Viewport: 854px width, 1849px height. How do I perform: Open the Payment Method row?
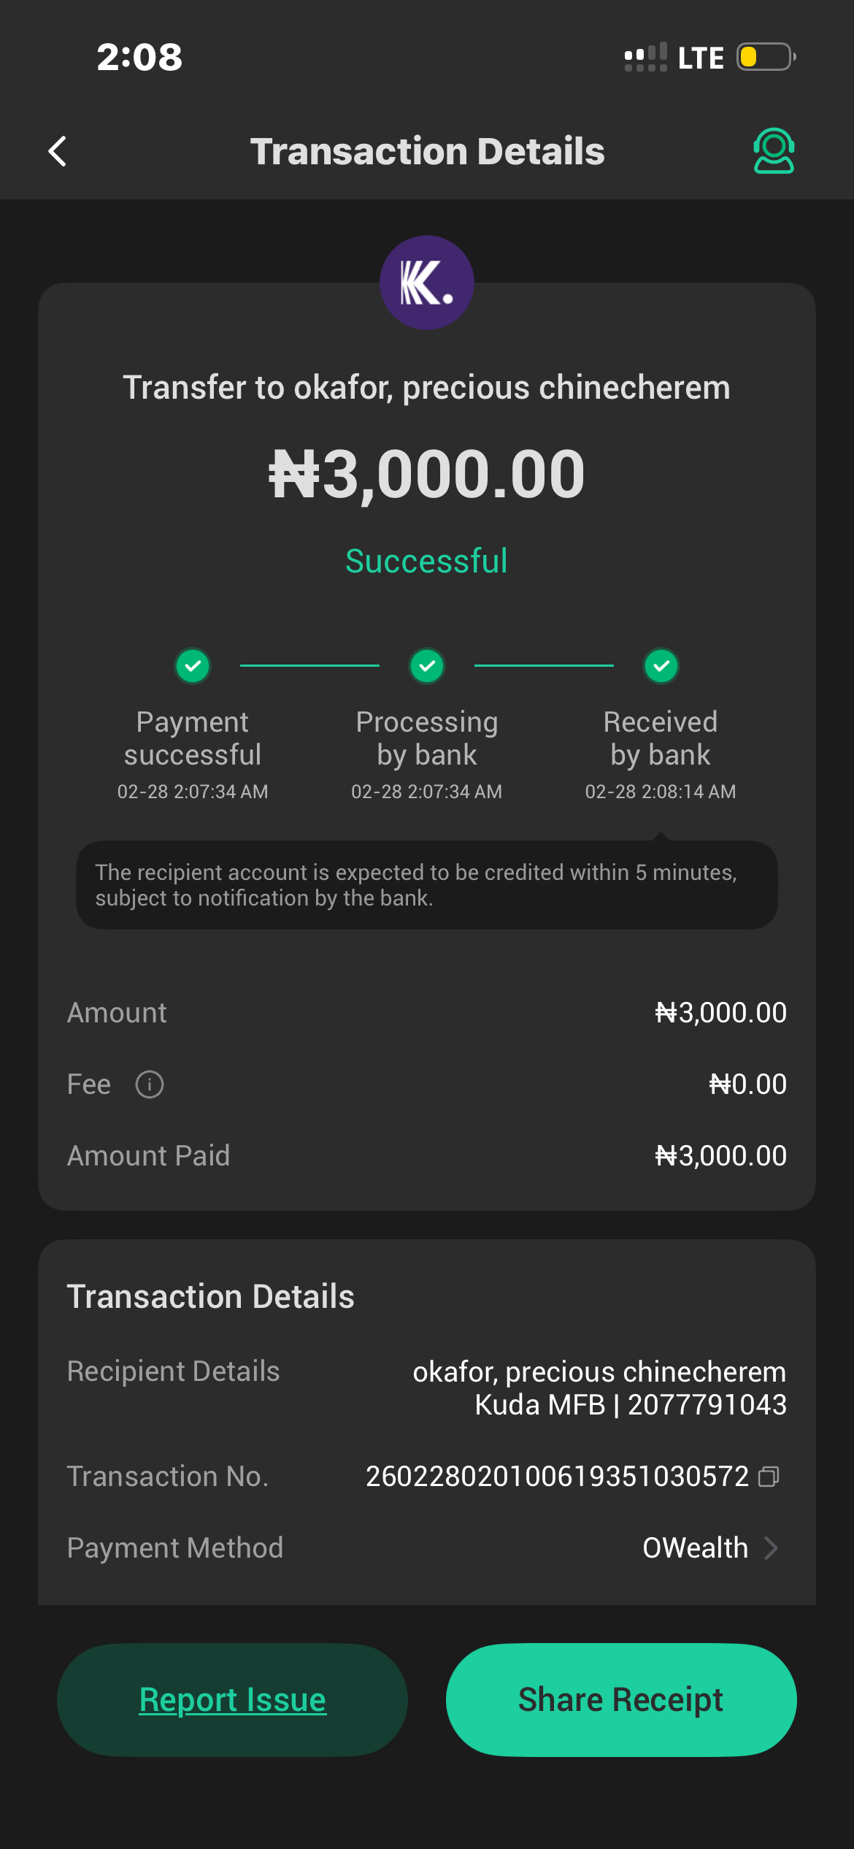click(x=426, y=1548)
